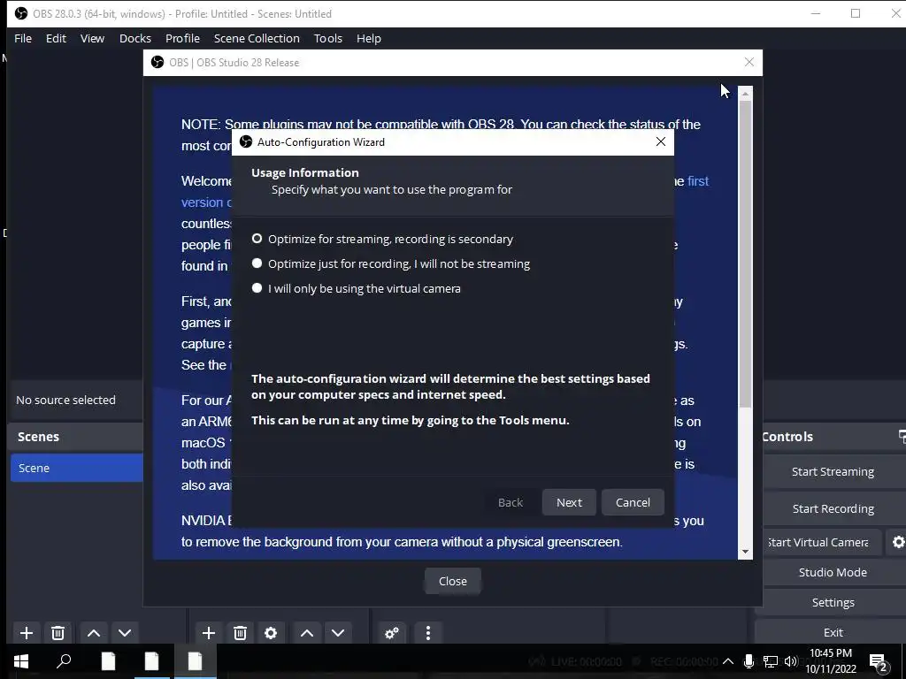Click the volume speaker tray icon
Image resolution: width=906 pixels, height=679 pixels.
pos(792,661)
